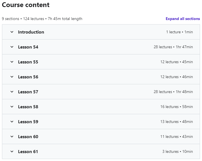Click the chevron icon beside Lesson 57

[12, 92]
